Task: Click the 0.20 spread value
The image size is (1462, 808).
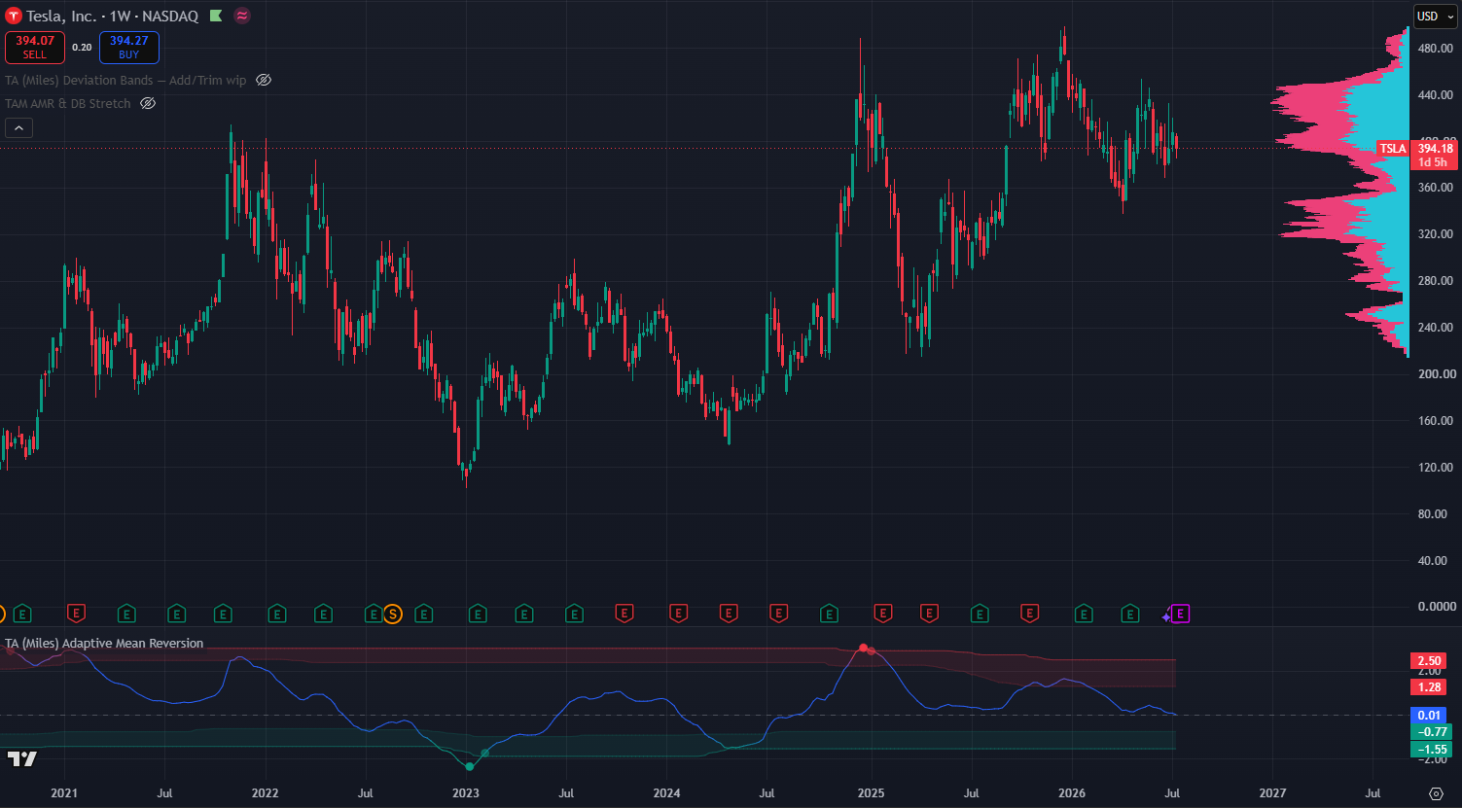Action: pyautogui.click(x=82, y=47)
